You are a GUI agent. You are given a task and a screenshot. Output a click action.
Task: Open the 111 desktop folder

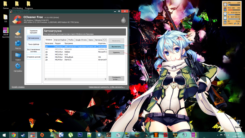(x=6, y=18)
